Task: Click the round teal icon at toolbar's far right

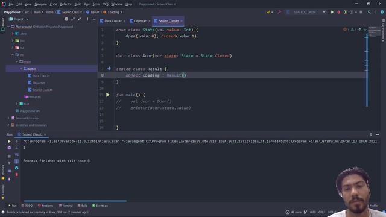Action: point(382,12)
